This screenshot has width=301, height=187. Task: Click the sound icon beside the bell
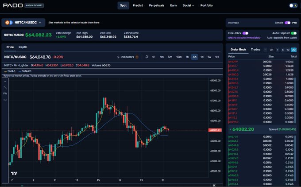click(154, 57)
